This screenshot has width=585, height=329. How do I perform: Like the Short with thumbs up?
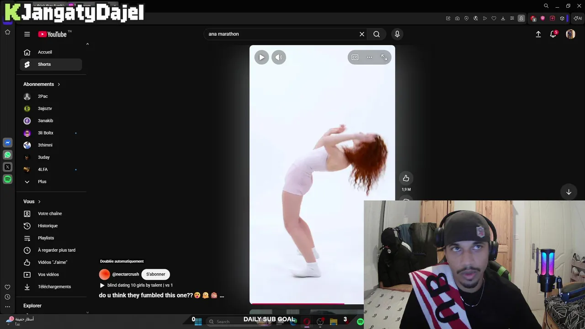coord(406,178)
